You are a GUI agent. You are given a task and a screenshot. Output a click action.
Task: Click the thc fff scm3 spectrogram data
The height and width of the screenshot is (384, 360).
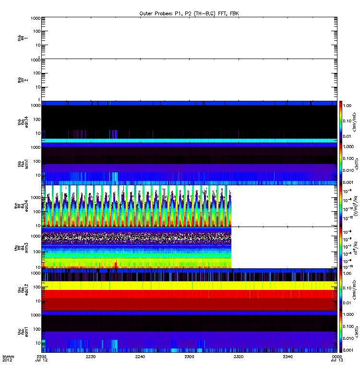(x=137, y=248)
